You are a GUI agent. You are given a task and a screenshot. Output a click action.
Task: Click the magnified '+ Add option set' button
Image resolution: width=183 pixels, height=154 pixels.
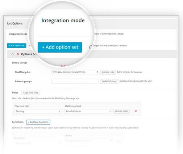[x=60, y=47]
